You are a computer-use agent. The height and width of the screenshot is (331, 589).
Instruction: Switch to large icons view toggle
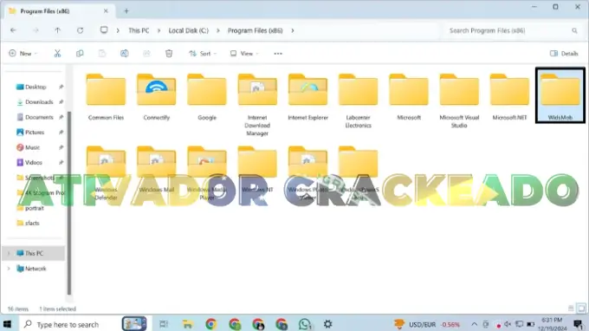tap(581, 308)
